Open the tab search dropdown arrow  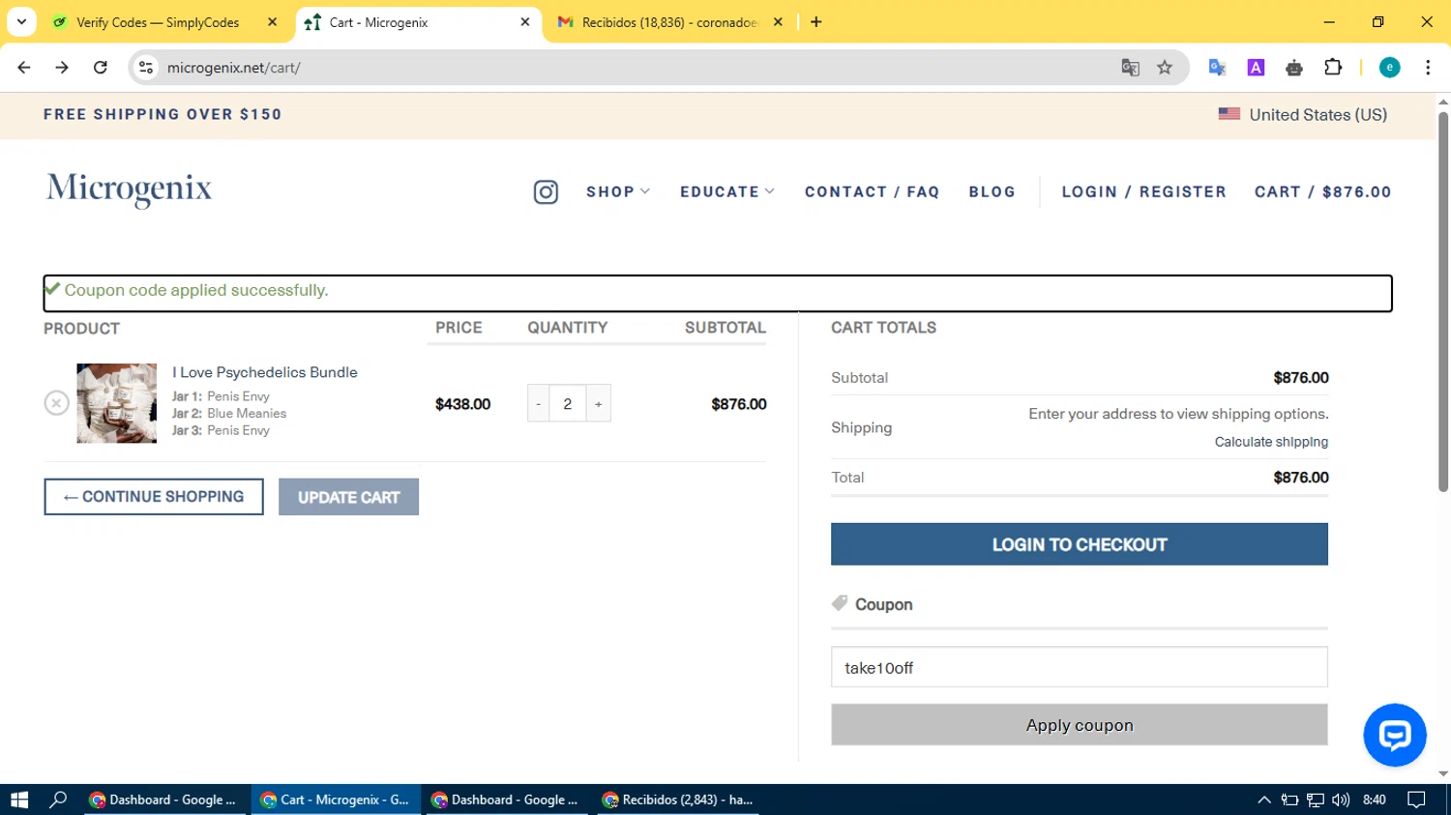[21, 21]
